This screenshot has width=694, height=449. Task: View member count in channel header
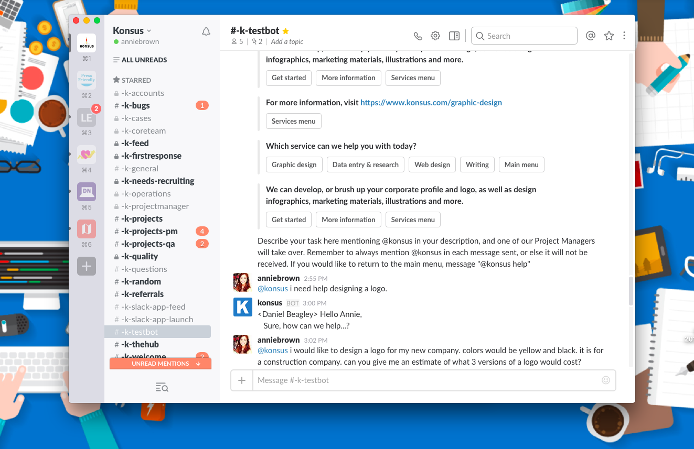[x=237, y=41]
